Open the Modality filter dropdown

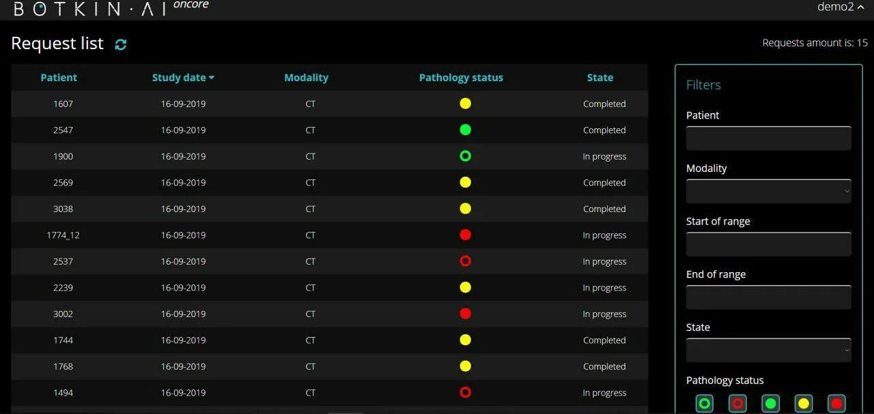coord(768,191)
